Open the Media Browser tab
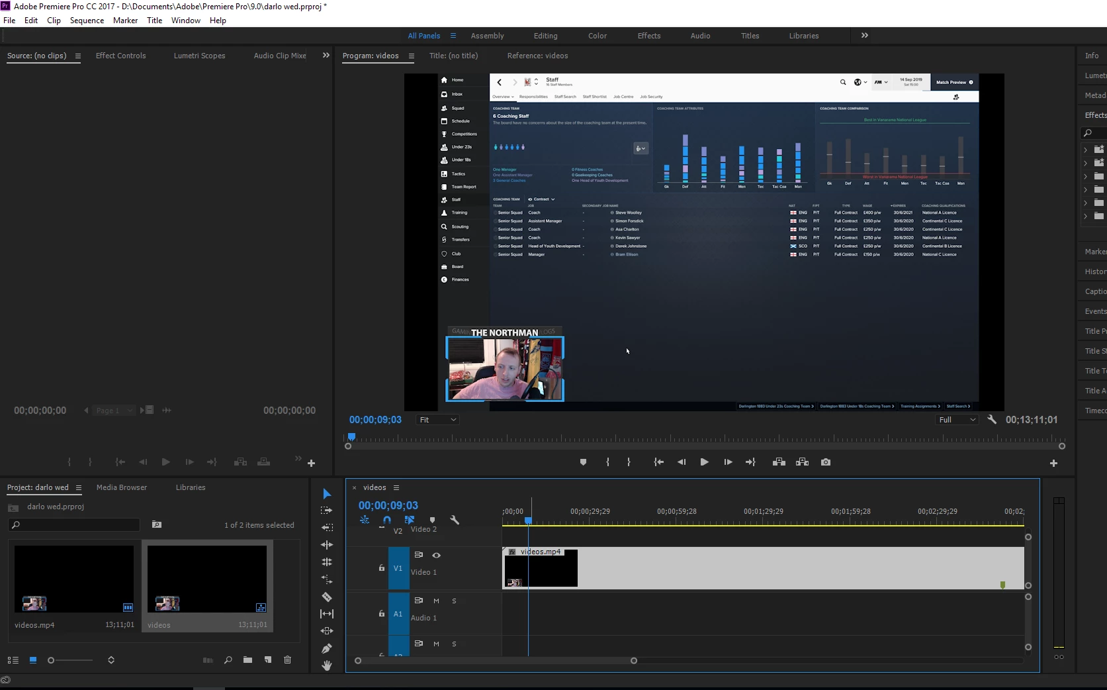 [122, 487]
